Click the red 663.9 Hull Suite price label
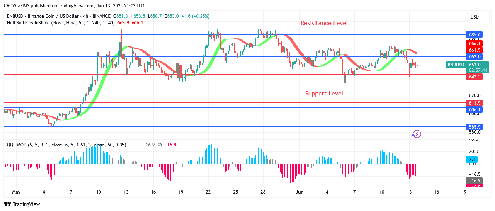The width and height of the screenshot is (495, 211). (x=474, y=50)
